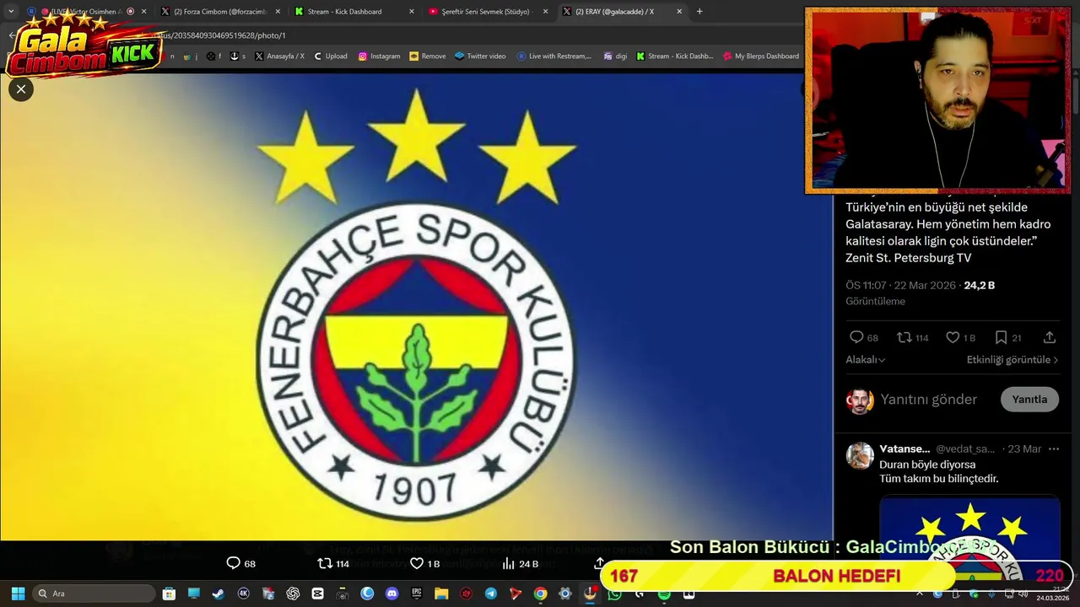Screen dimensions: 1080x607
Task: Open the Windows Start menu
Action: 18,594
